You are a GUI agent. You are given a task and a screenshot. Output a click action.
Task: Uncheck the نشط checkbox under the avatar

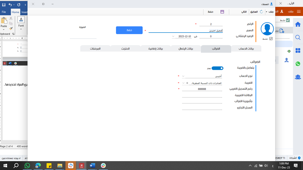click(271, 39)
